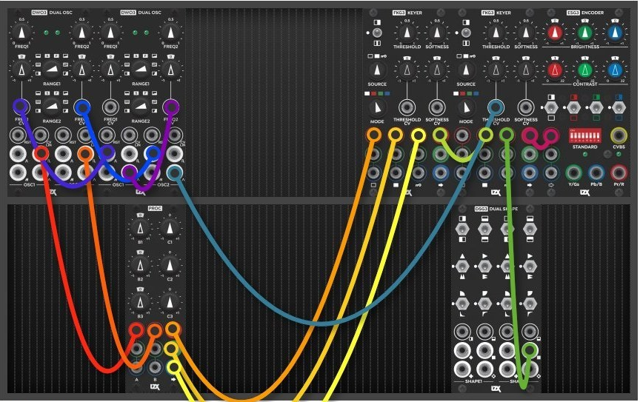Click the DSG3 DUAL SHAPE module title

496,209
